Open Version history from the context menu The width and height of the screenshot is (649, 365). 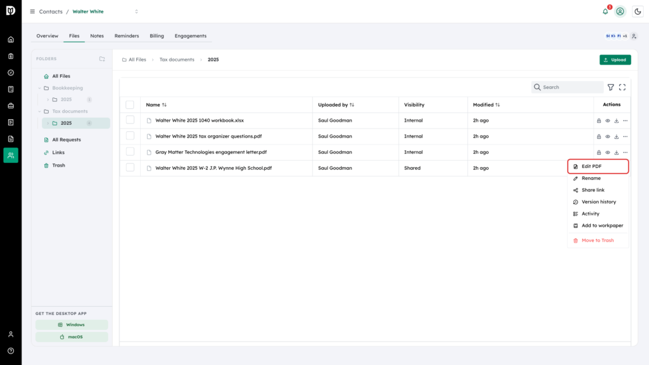[x=598, y=202]
